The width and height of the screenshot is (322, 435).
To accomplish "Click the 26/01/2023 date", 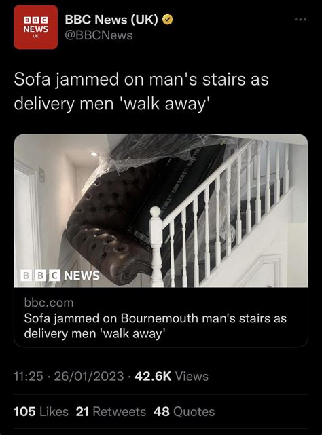I will click(x=89, y=377).
